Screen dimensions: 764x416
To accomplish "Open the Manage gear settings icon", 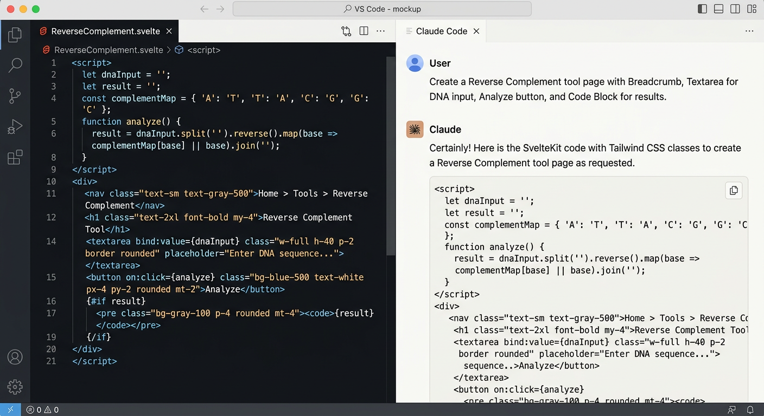I will (x=15, y=387).
